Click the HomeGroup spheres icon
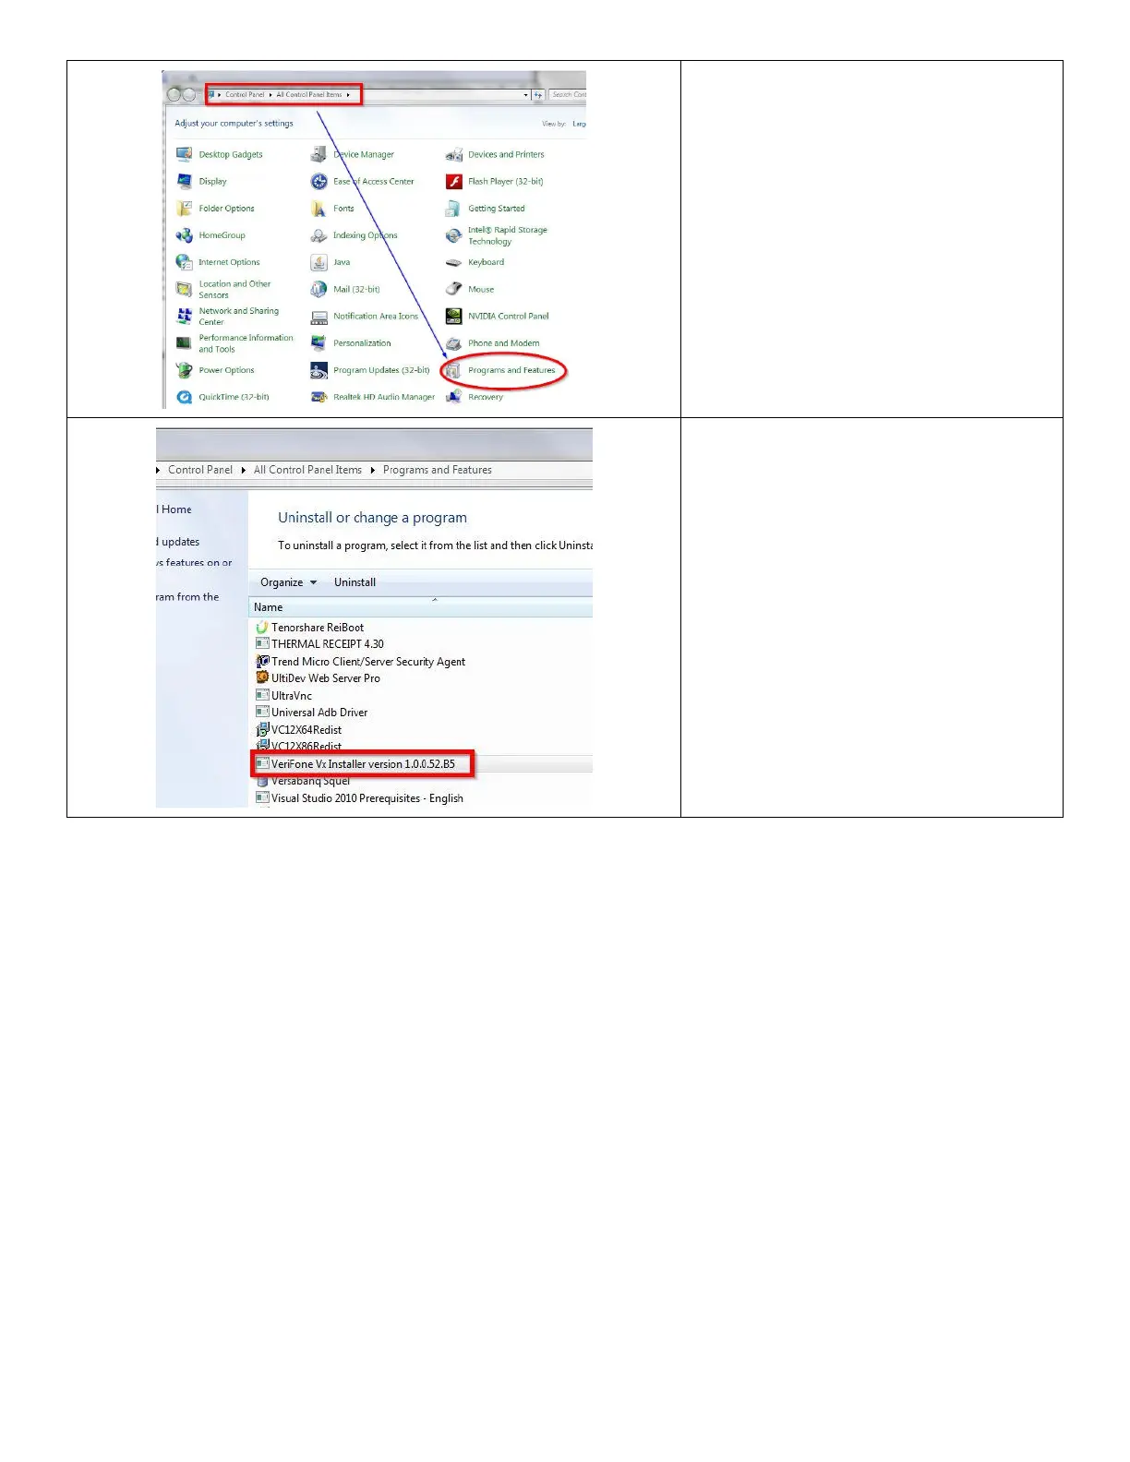Viewport: 1130px width, 1462px height. [185, 235]
